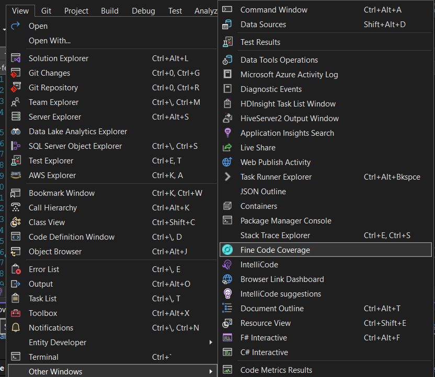Open the Test menu
The height and width of the screenshot is (377, 435).
pos(175,11)
